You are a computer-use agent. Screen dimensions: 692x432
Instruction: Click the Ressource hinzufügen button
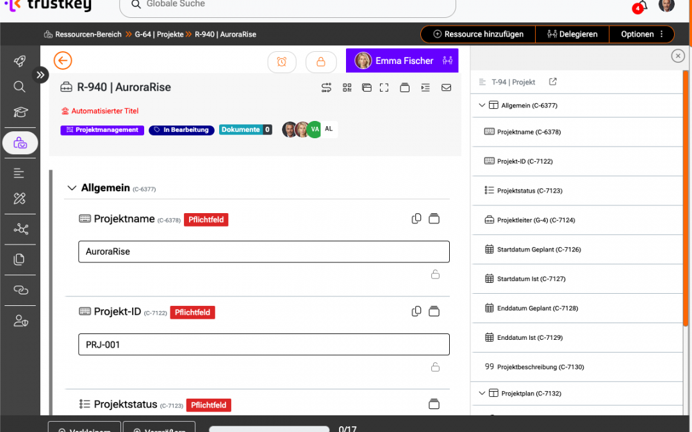coord(478,35)
